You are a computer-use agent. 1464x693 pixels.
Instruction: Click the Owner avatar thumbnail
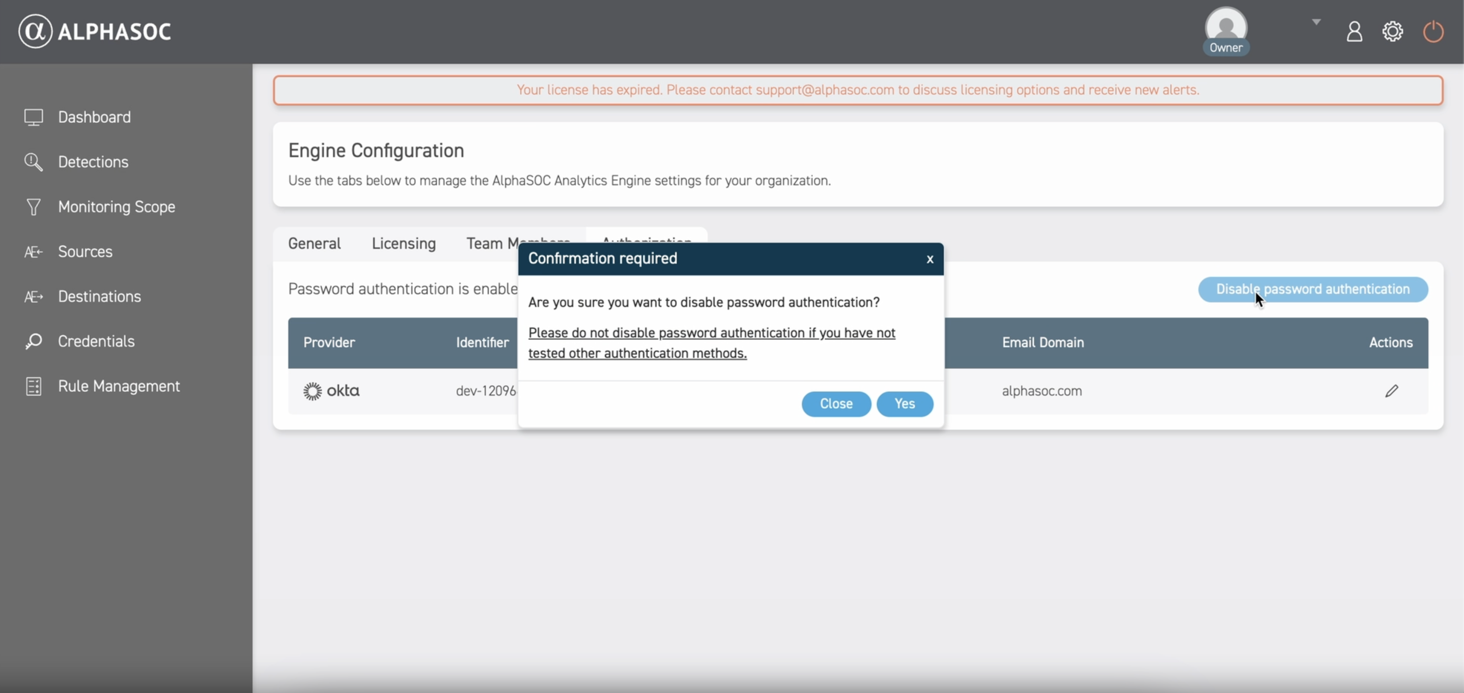pyautogui.click(x=1226, y=27)
